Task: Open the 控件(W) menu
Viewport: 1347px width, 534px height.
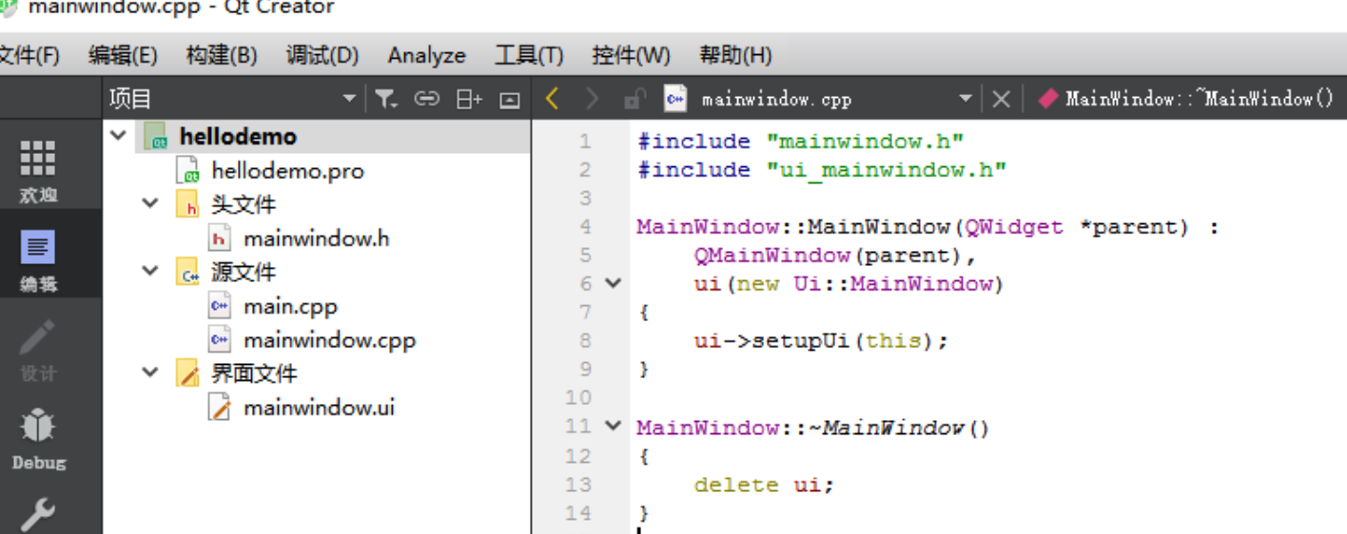Action: (x=631, y=55)
